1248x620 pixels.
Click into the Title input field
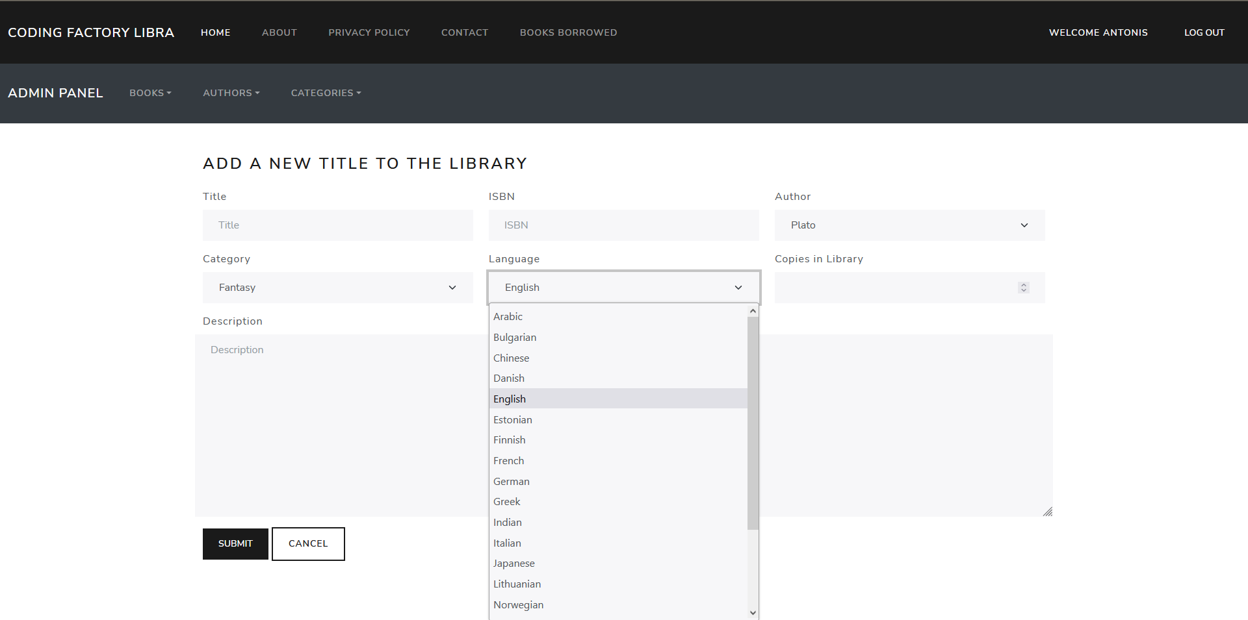[x=337, y=225]
